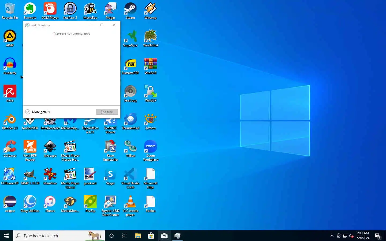Expand More details in Task Manager
Image resolution: width=386 pixels, height=241 pixels.
click(38, 112)
